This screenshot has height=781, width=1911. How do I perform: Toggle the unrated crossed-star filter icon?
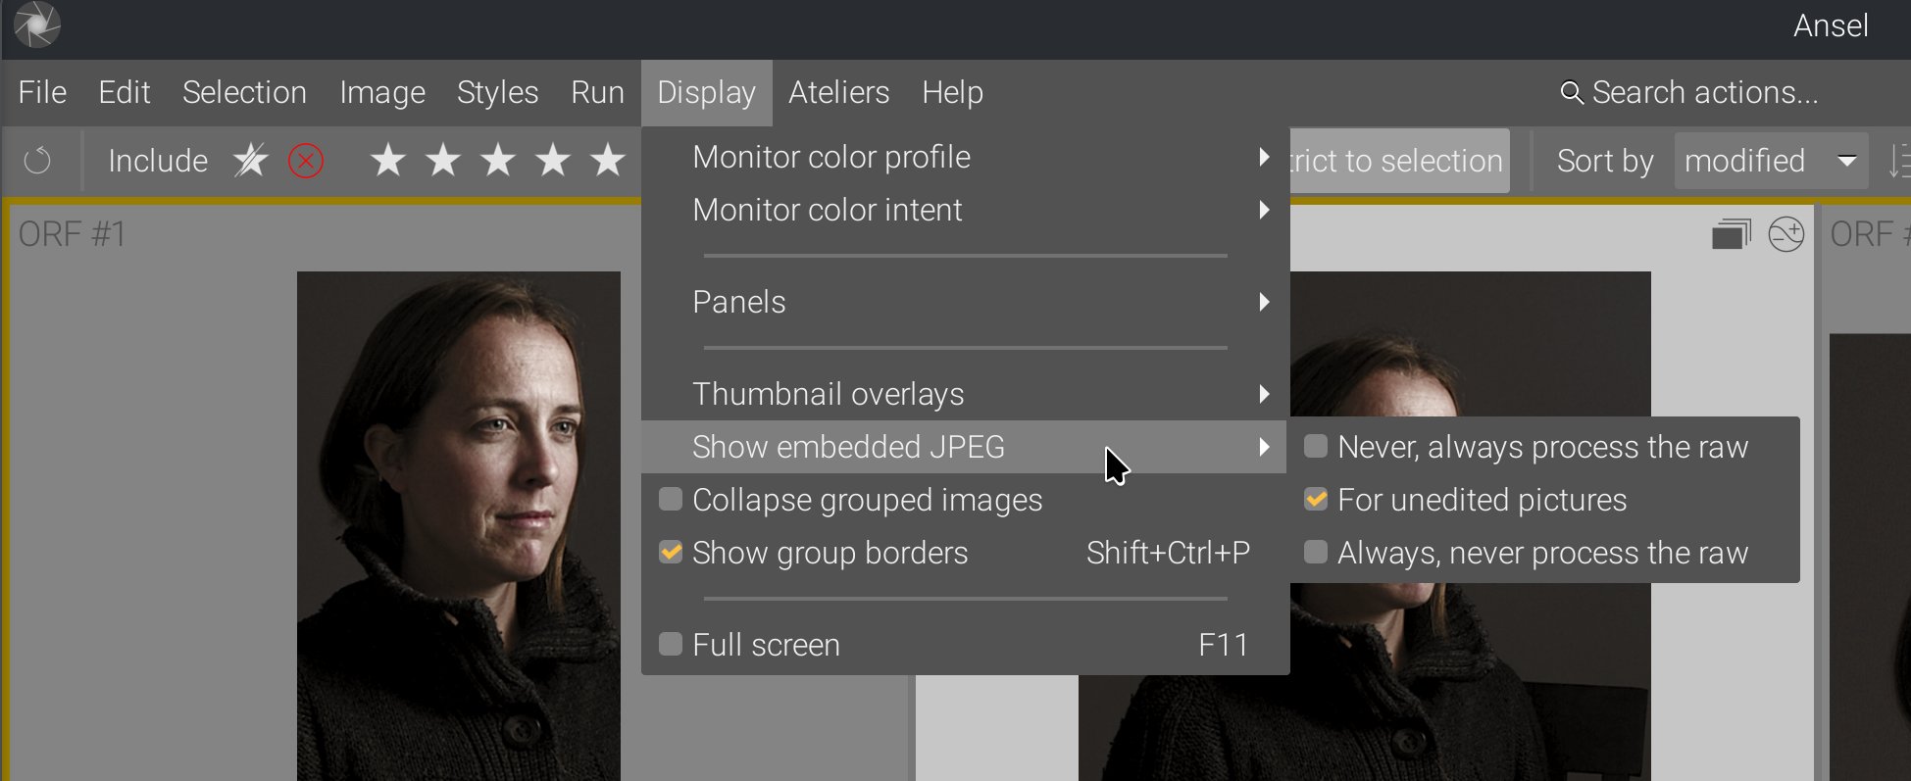[251, 160]
